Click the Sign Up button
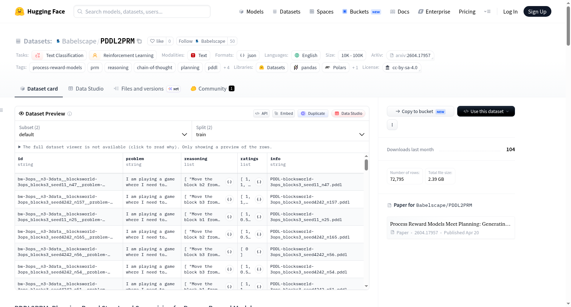The width and height of the screenshot is (571, 307). [537, 11]
